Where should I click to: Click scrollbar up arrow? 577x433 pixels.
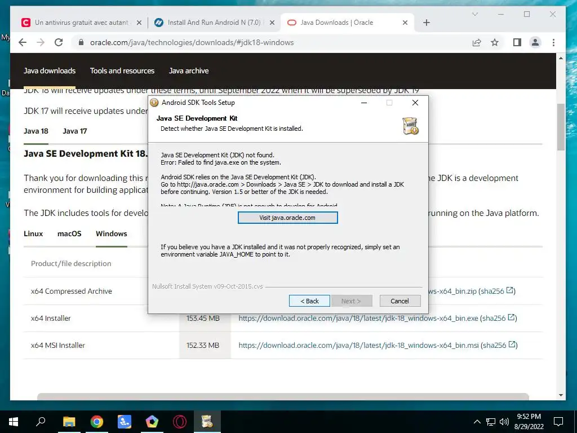pos(561,58)
